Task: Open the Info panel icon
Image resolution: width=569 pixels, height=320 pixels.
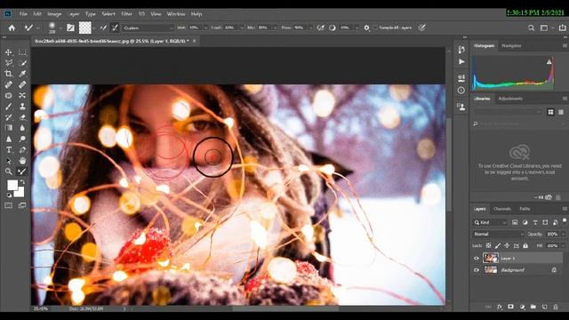Action: (x=461, y=90)
